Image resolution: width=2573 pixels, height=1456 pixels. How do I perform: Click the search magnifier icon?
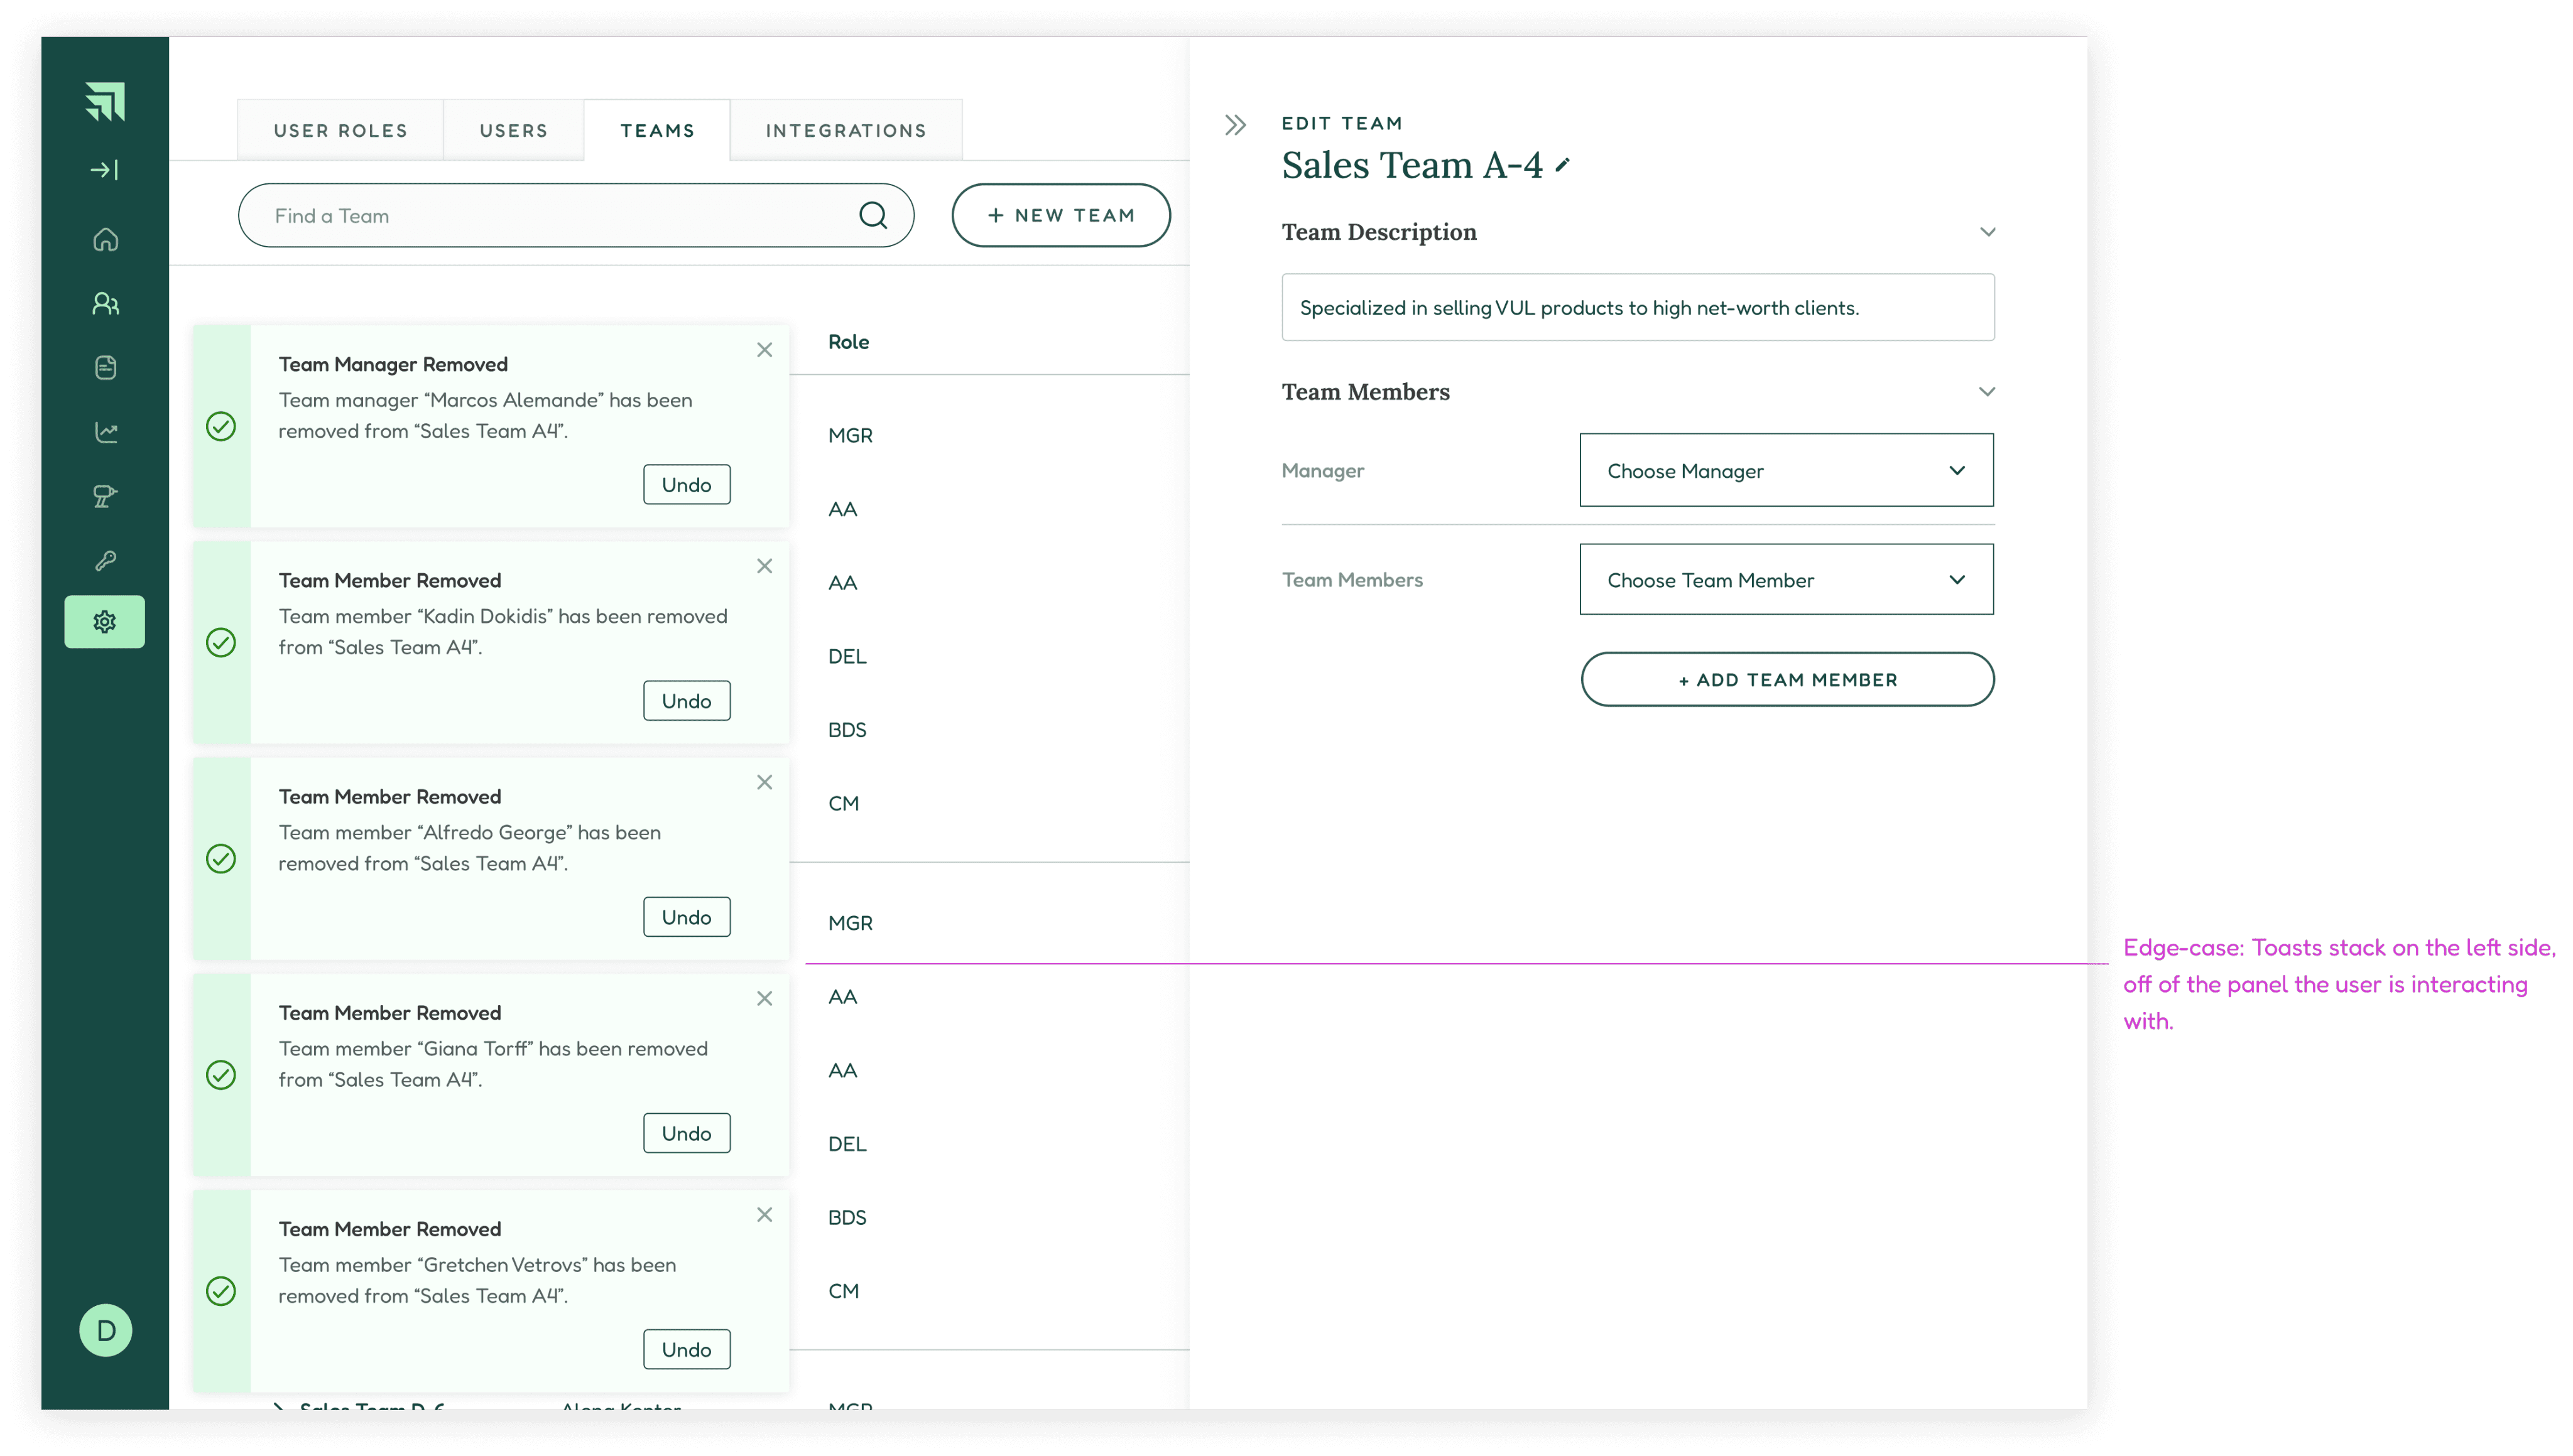point(873,215)
